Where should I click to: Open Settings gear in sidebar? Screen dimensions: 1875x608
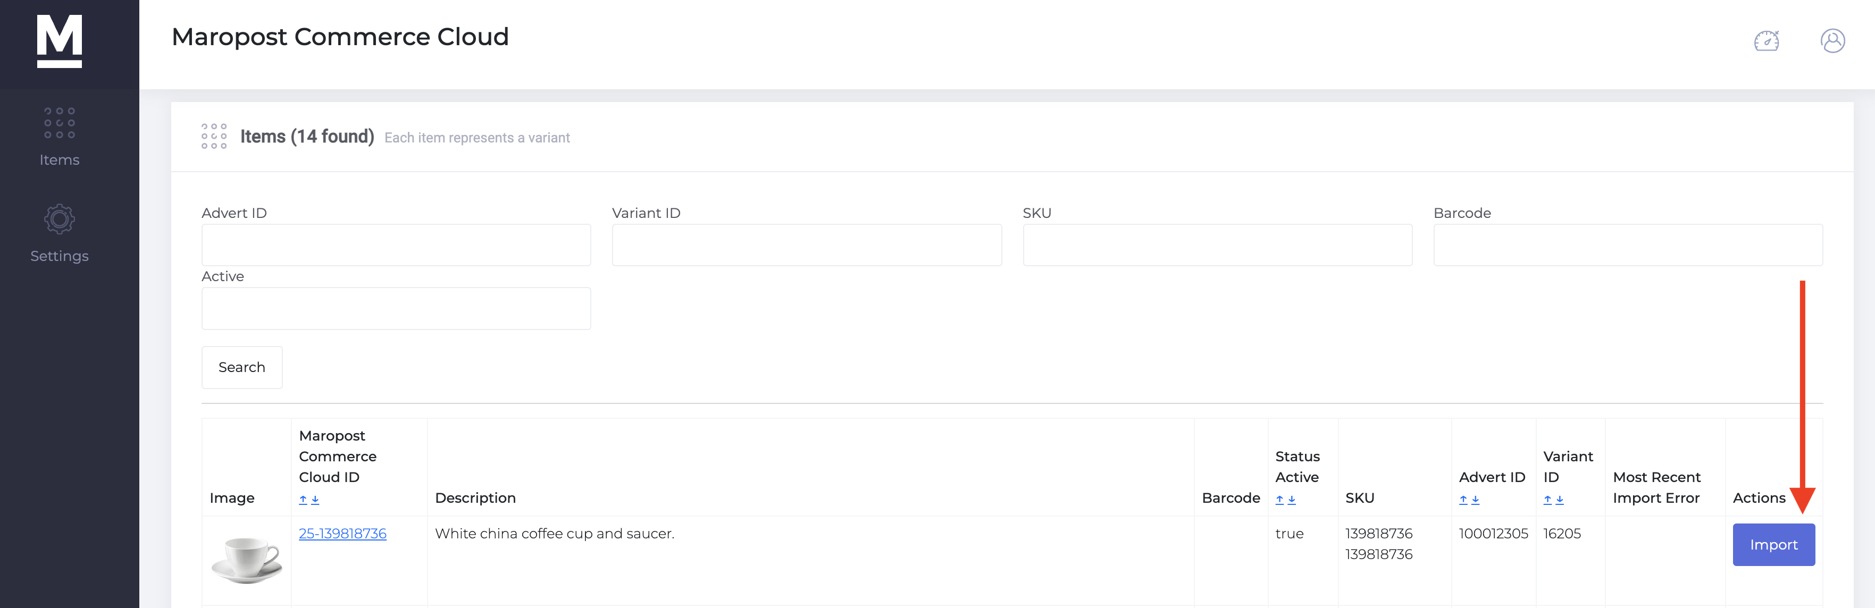[x=60, y=233]
